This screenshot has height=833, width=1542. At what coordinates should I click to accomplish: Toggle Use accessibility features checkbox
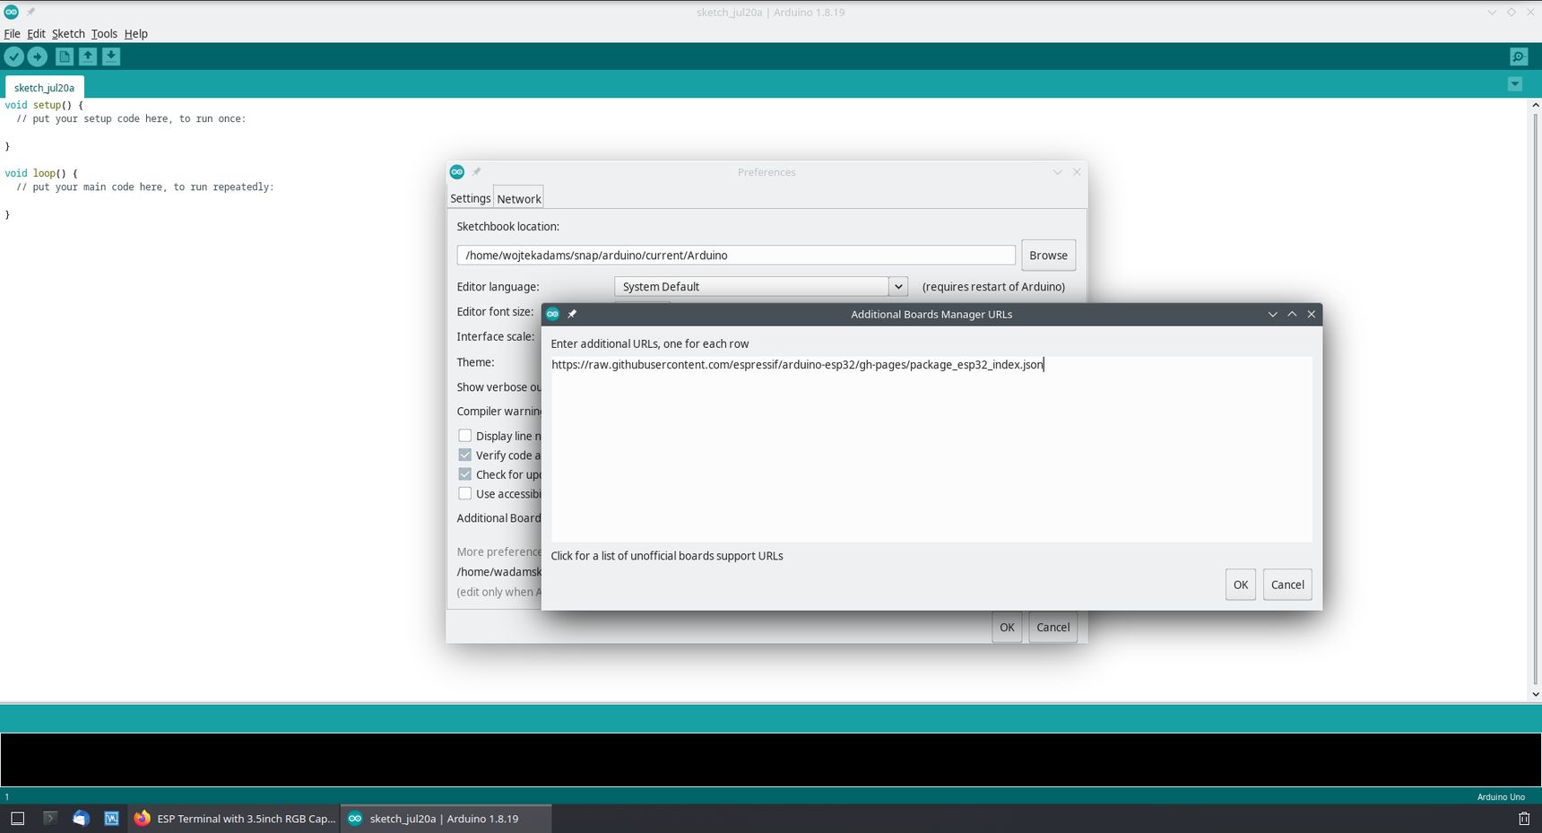tap(465, 494)
